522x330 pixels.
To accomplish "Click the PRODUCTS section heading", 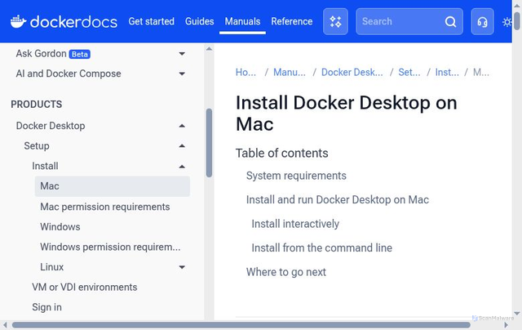I will tap(36, 105).
